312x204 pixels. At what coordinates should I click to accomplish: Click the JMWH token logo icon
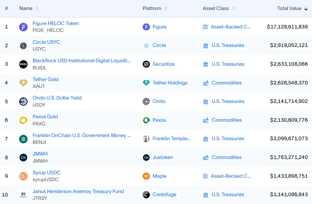pos(23,157)
